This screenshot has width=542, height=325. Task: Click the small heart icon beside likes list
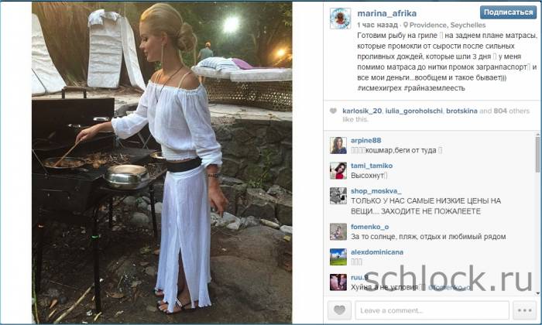333,111
